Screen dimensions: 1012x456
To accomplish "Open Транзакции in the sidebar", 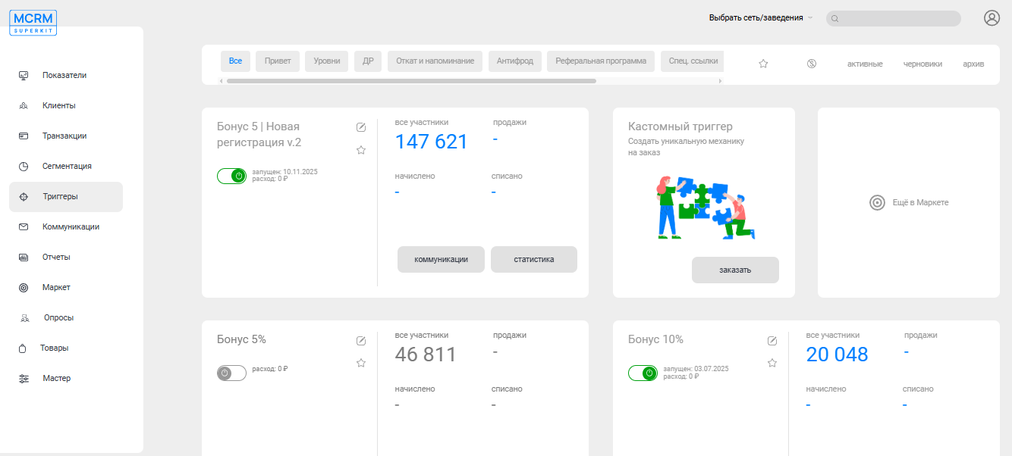I will (x=64, y=136).
